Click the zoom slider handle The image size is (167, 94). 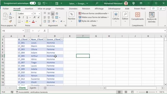click(147, 92)
